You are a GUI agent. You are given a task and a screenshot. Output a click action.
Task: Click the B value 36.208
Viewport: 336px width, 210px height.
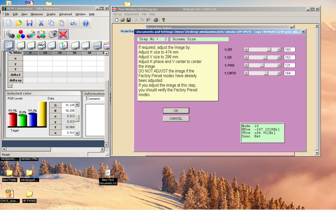[x=68, y=111]
